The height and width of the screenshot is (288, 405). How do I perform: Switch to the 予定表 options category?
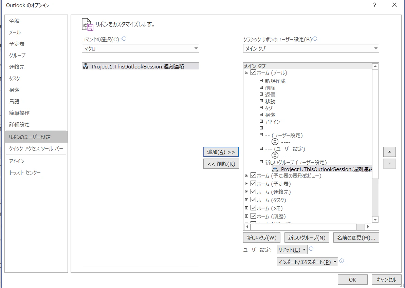pyautogui.click(x=36, y=44)
